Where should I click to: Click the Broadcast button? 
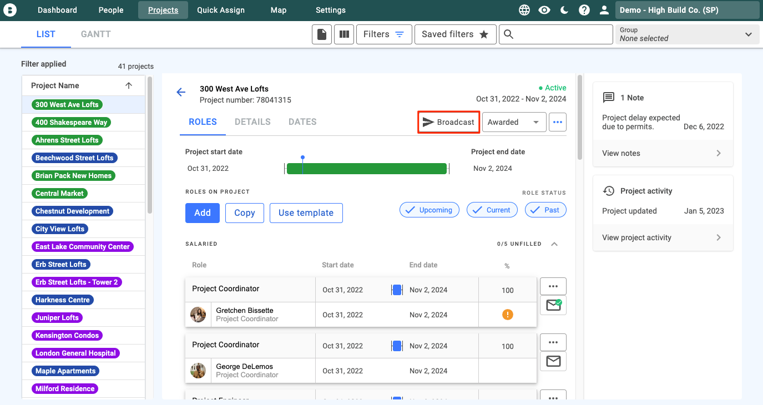coord(449,122)
